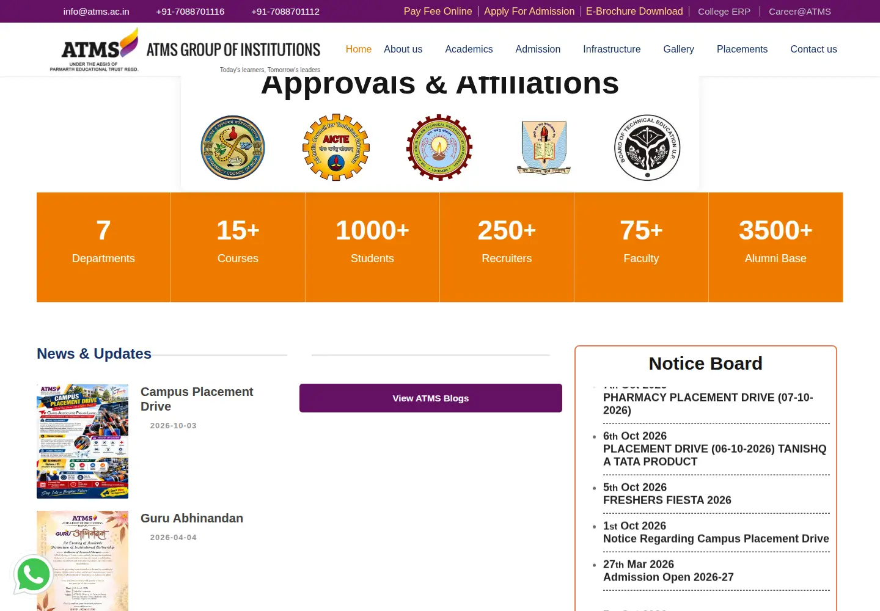This screenshot has height=611, width=880.
Task: Select the 250+ Recruiters statistic tile
Action: click(x=507, y=247)
